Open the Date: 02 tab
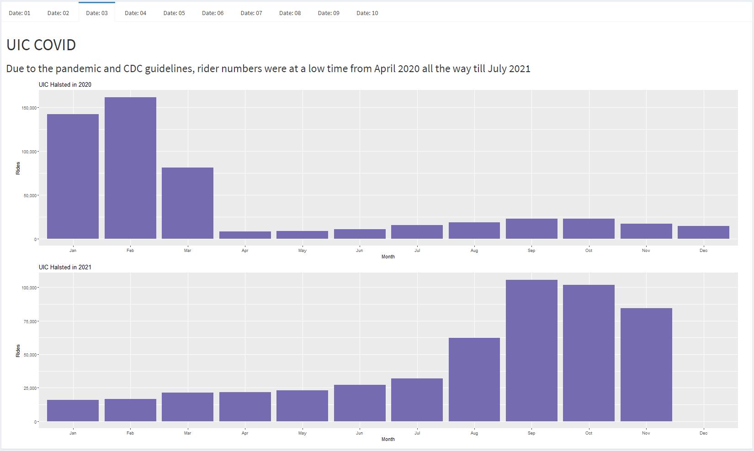 tap(58, 13)
